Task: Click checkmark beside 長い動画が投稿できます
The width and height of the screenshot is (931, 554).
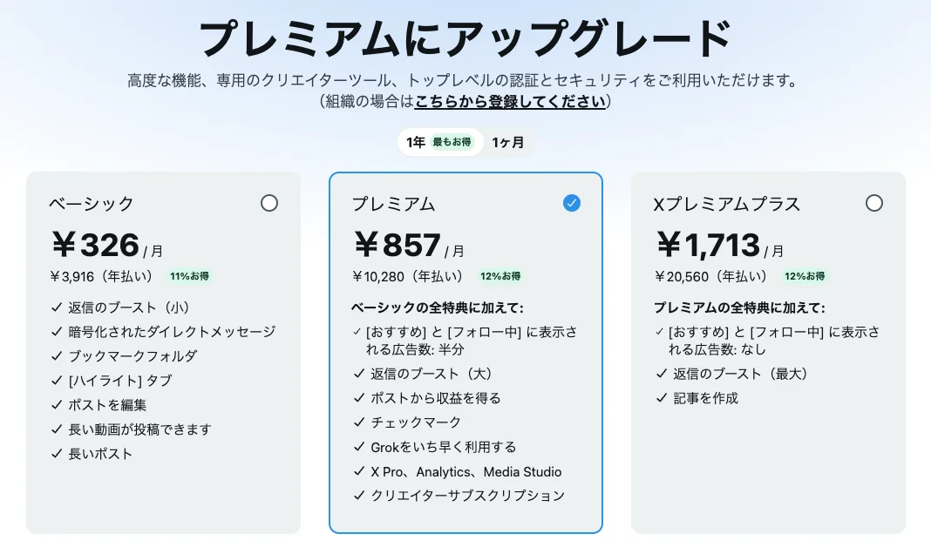Action: [x=56, y=429]
